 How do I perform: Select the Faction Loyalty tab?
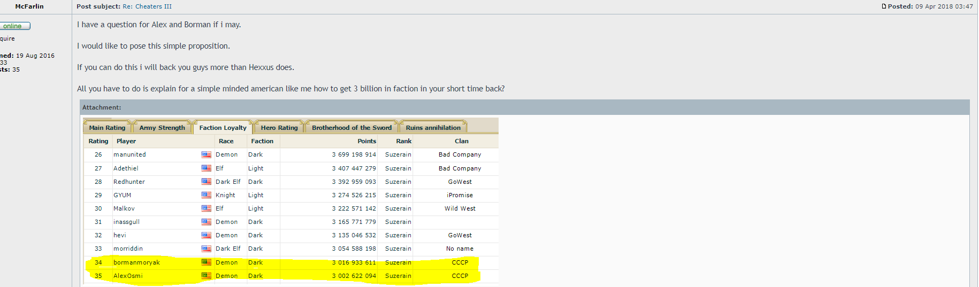[223, 128]
